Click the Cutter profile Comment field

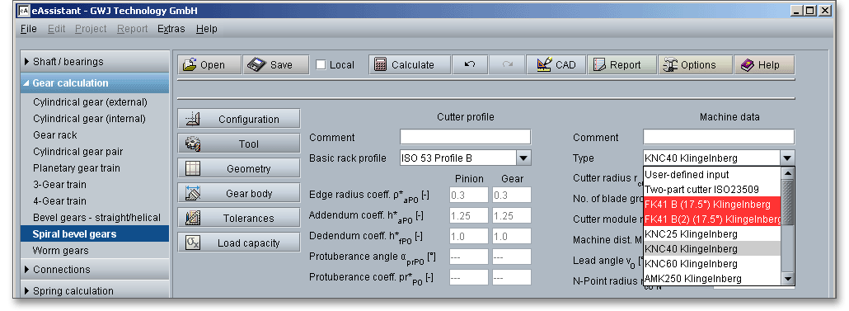[466, 137]
